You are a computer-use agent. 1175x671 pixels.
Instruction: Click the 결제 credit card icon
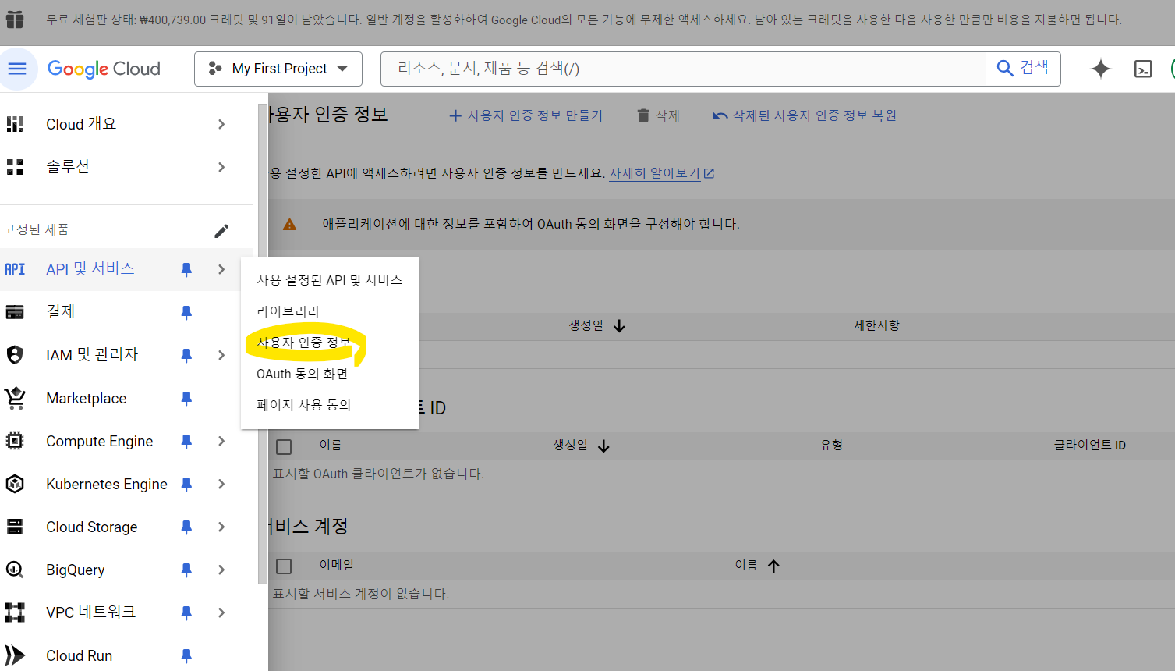pos(15,312)
